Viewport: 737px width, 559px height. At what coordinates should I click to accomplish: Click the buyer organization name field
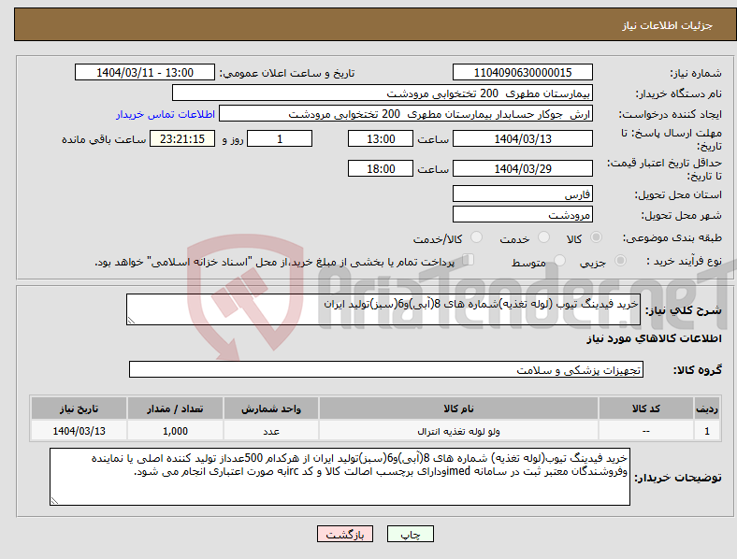383,93
